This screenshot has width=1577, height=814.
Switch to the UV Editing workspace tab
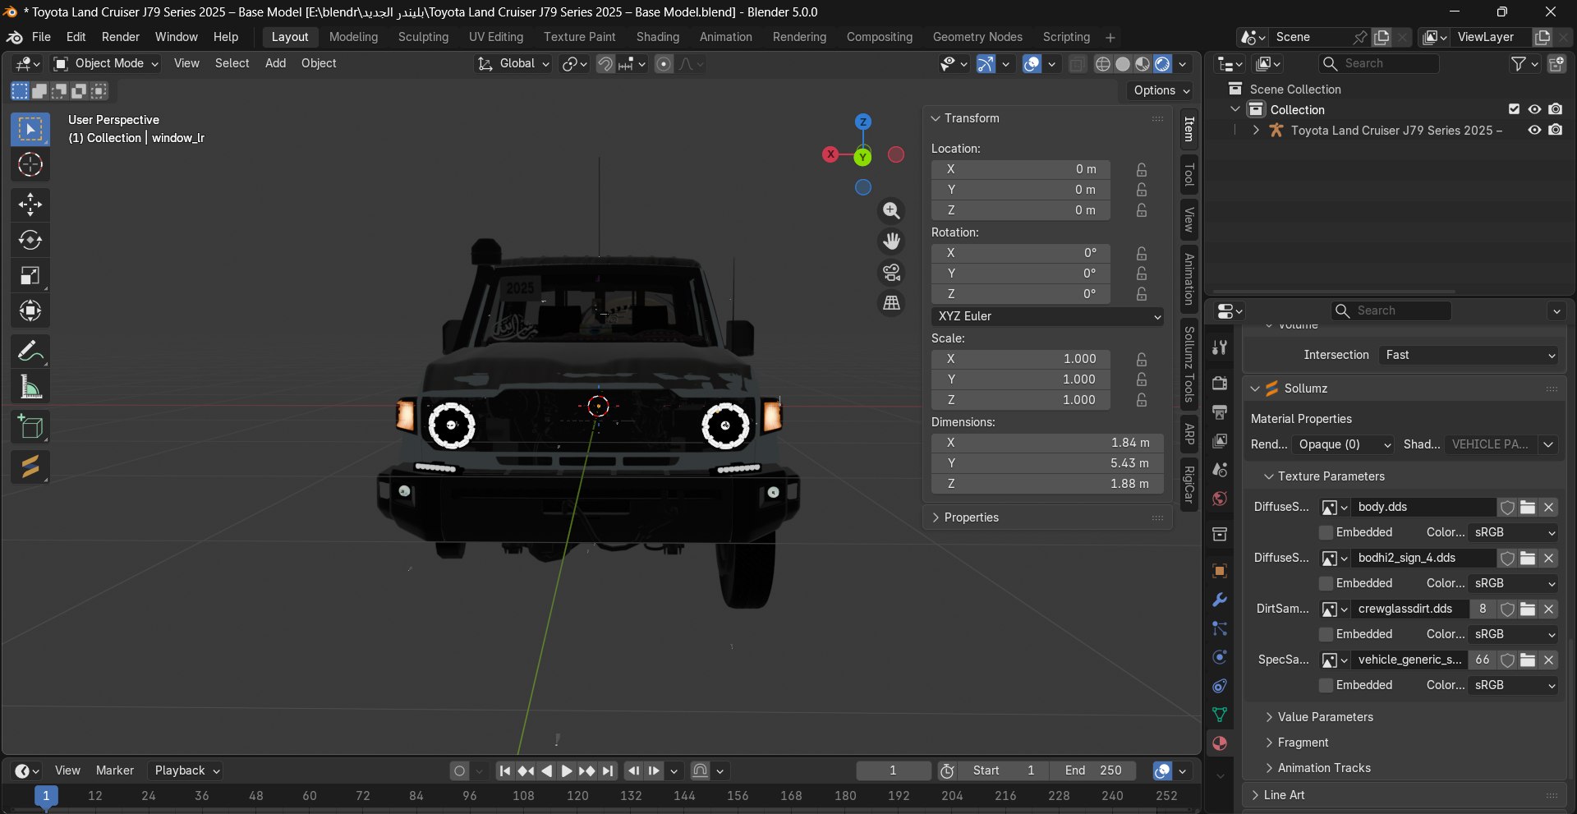click(x=496, y=37)
